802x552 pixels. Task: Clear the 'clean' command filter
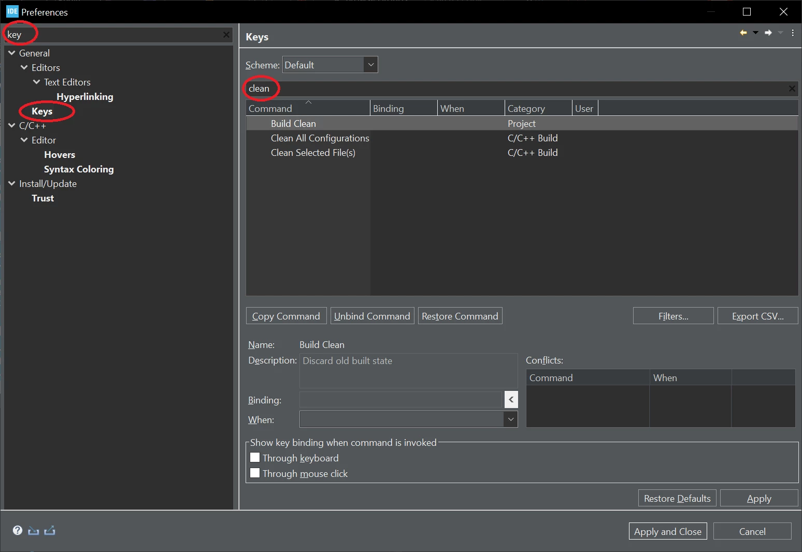[x=792, y=89]
